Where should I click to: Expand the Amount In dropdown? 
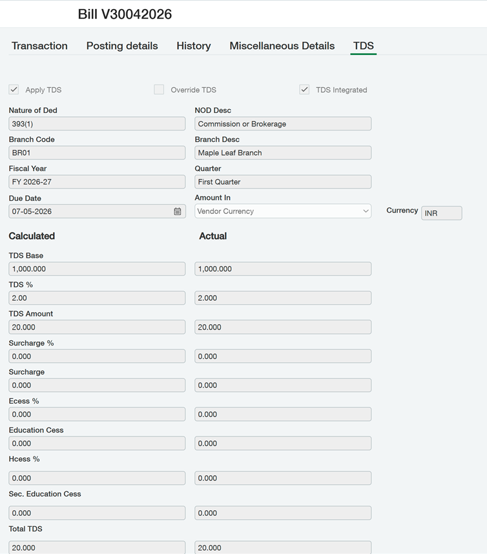point(283,211)
